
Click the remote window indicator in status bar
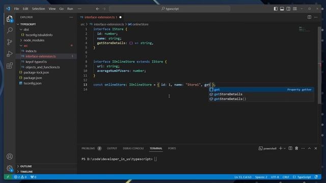click(x=8, y=177)
